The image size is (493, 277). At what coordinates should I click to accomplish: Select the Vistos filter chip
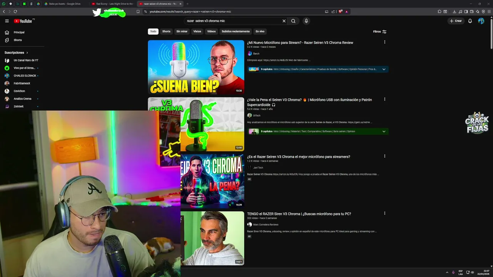(197, 31)
